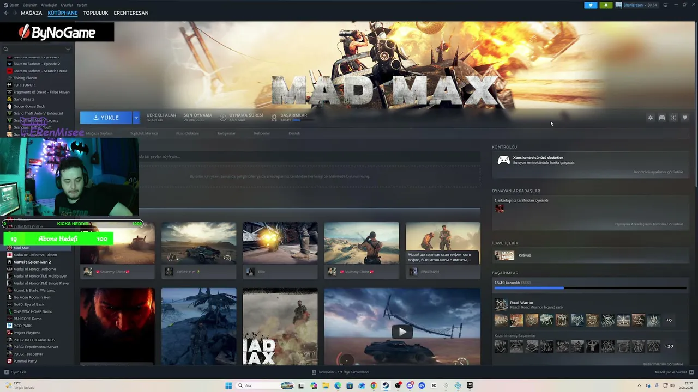Open Kontrolcü ayarlarını görüntüle link
The height and width of the screenshot is (392, 698).
[658, 172]
